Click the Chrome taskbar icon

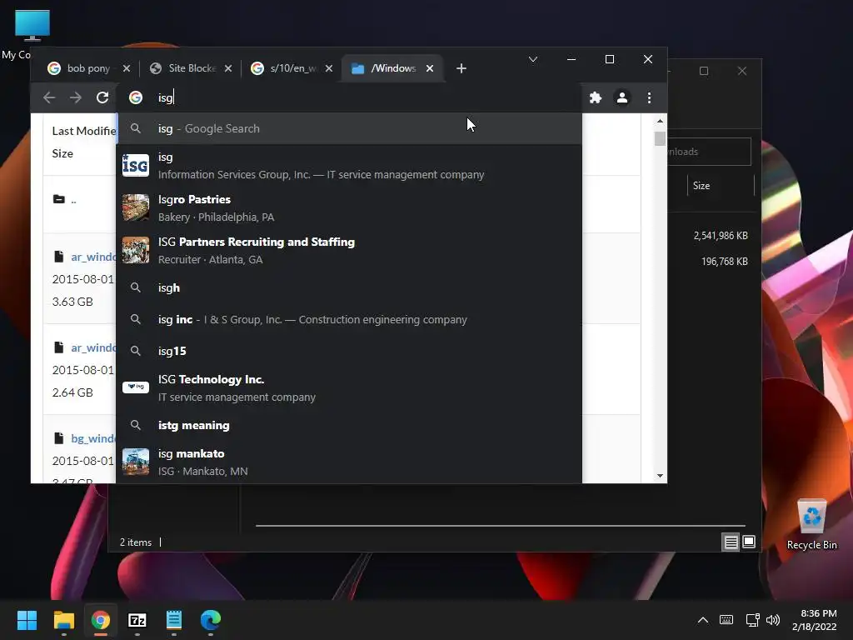[x=101, y=620]
